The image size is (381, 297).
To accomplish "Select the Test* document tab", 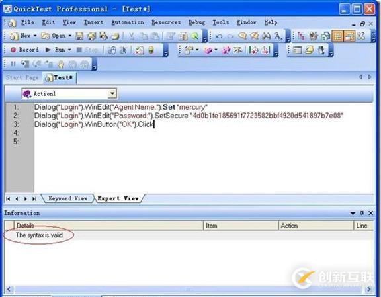I will (60, 77).
